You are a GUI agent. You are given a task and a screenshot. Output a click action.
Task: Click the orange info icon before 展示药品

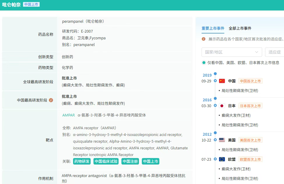coord(204,39)
